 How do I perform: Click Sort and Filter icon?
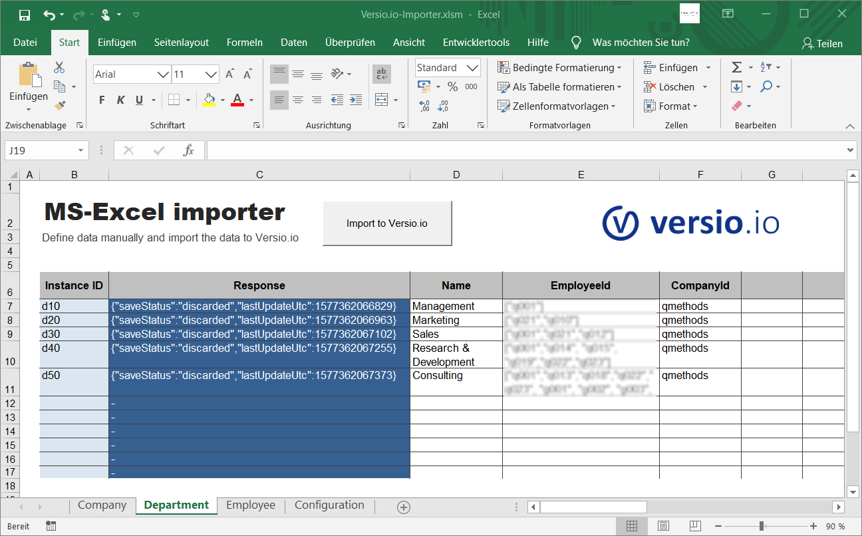click(766, 67)
